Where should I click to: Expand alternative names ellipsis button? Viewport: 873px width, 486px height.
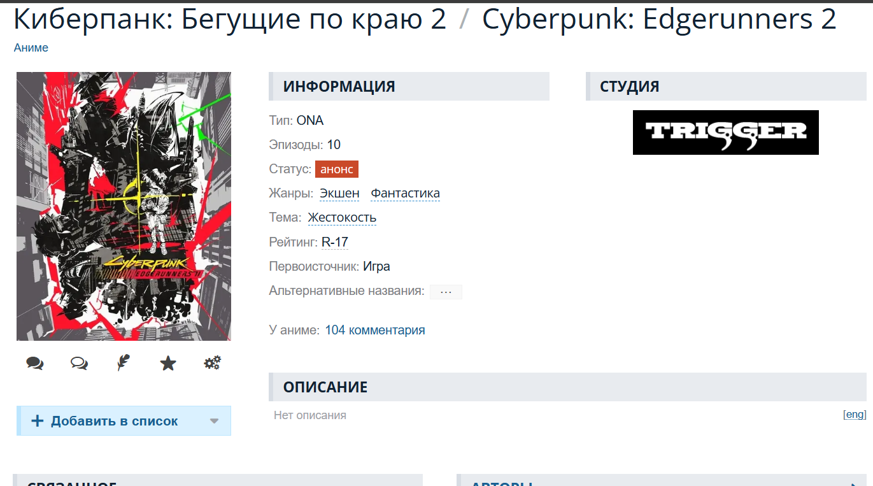click(x=446, y=292)
